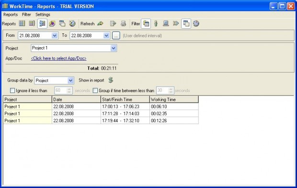
Task: Click the dollar Show in report icon
Action: coord(111,80)
